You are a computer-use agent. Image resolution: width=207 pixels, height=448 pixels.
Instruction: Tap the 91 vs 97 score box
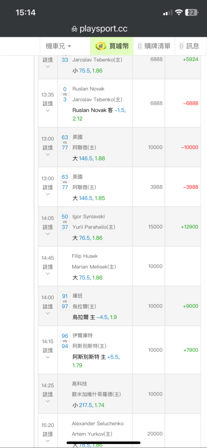[65, 301]
